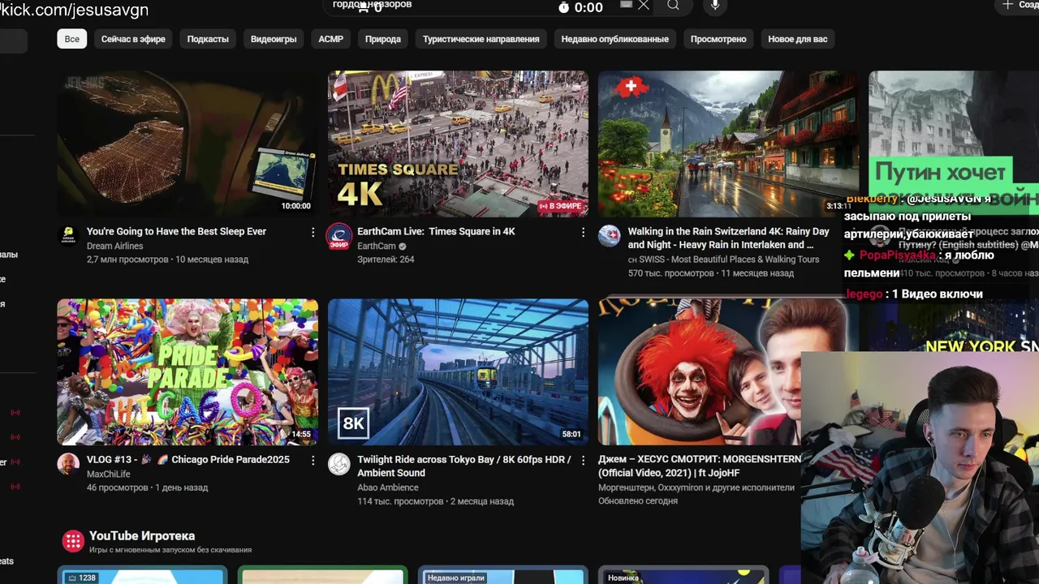Open title "Walking in the Rain Switzerland 4K"

click(x=728, y=238)
